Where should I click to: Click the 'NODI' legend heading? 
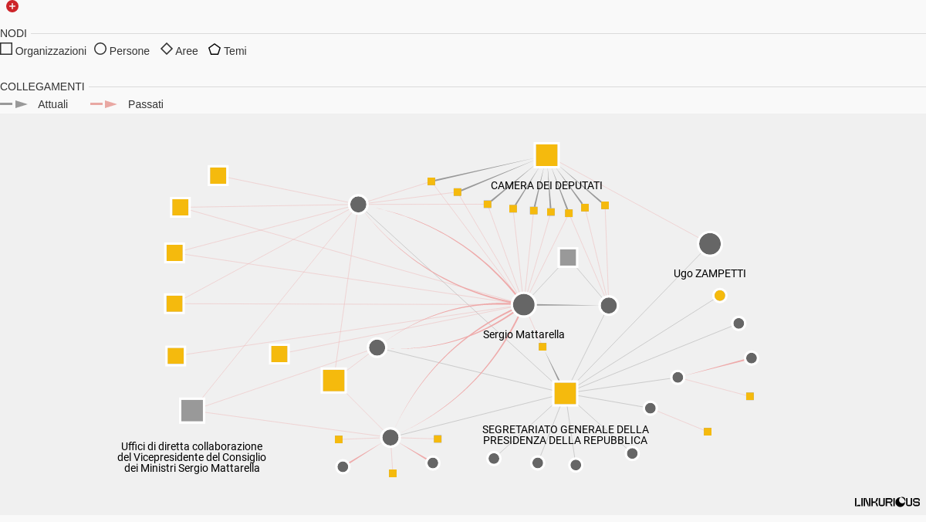coord(13,33)
